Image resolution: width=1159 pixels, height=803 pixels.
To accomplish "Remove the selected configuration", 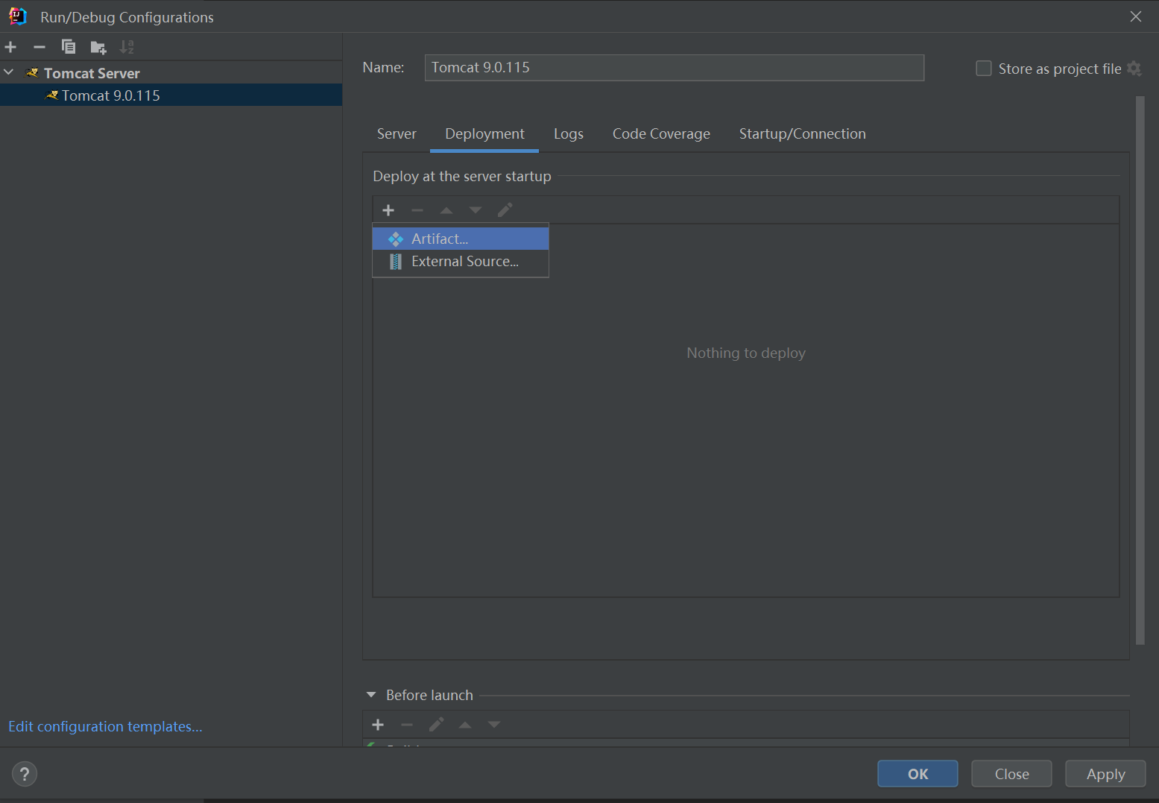I will pos(40,47).
